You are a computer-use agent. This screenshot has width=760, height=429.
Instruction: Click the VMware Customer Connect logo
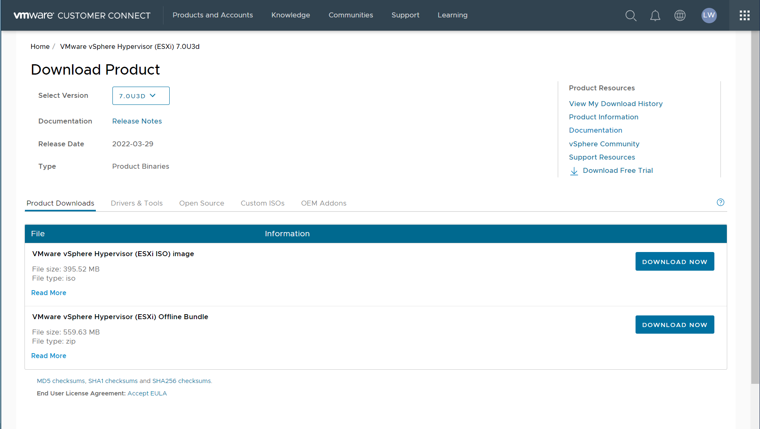(x=82, y=15)
